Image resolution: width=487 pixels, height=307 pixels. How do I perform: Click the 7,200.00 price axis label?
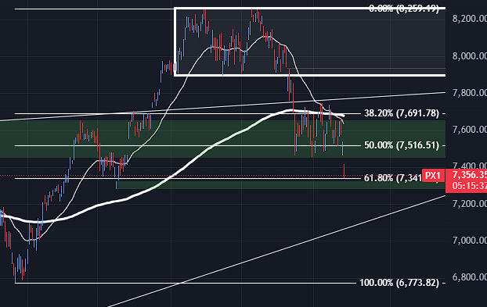(470, 204)
